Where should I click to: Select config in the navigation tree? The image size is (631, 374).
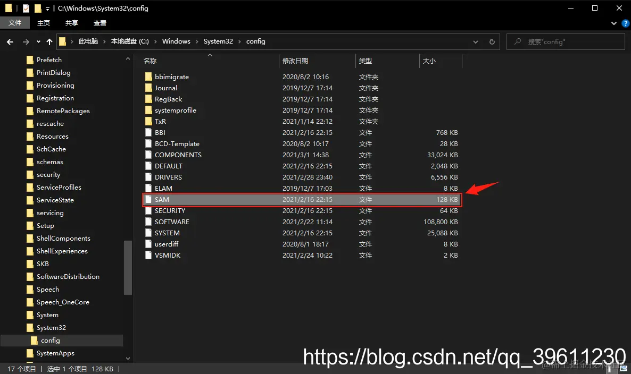(x=51, y=340)
